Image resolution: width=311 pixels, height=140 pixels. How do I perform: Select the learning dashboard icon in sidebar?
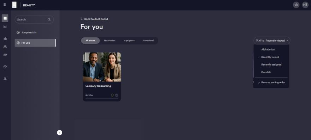[x=5, y=18]
